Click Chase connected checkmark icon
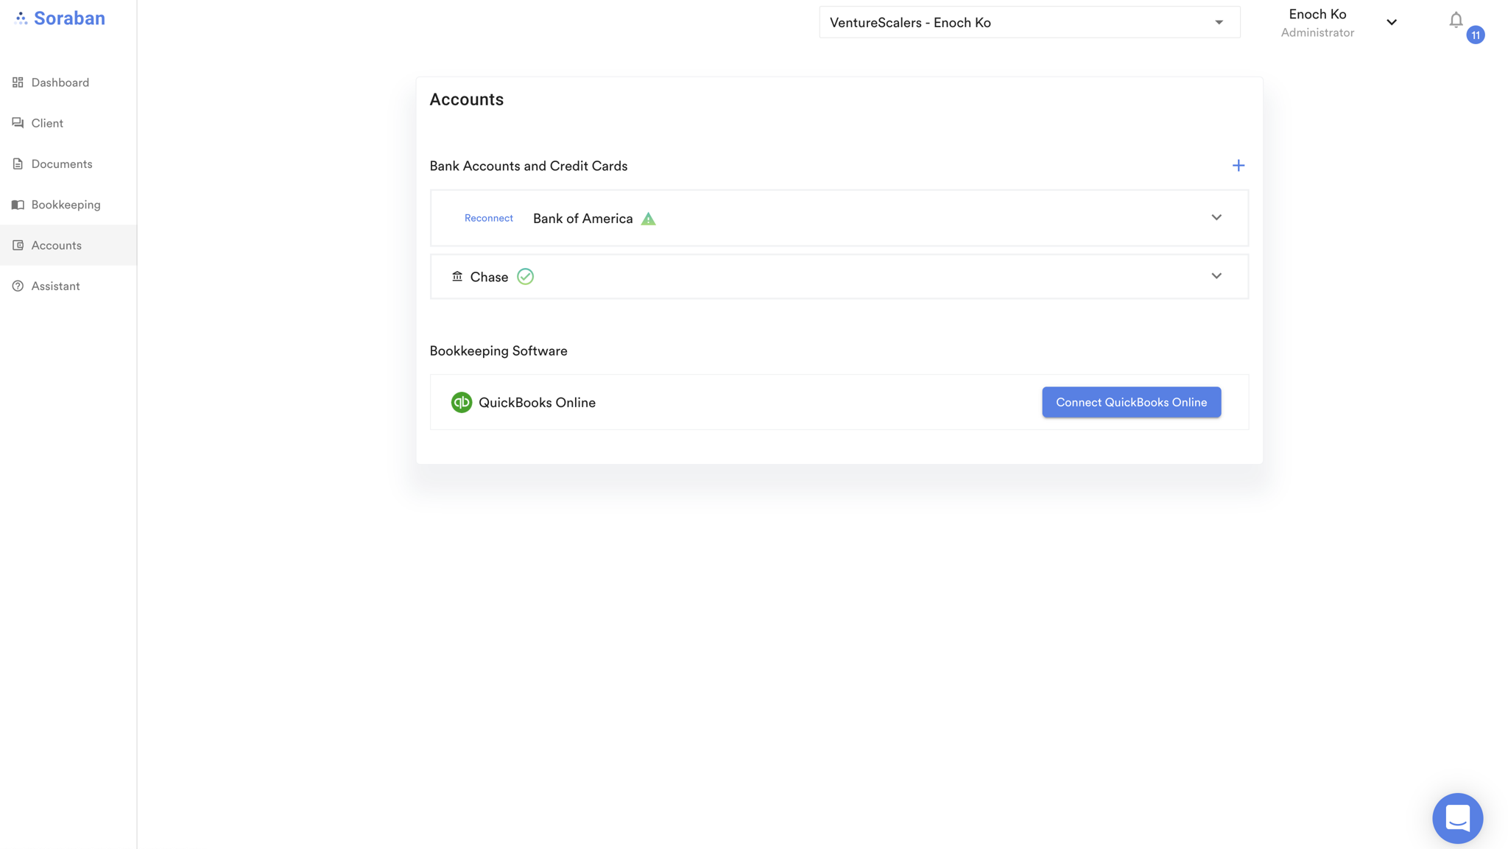This screenshot has height=849, width=1508. [x=525, y=276]
